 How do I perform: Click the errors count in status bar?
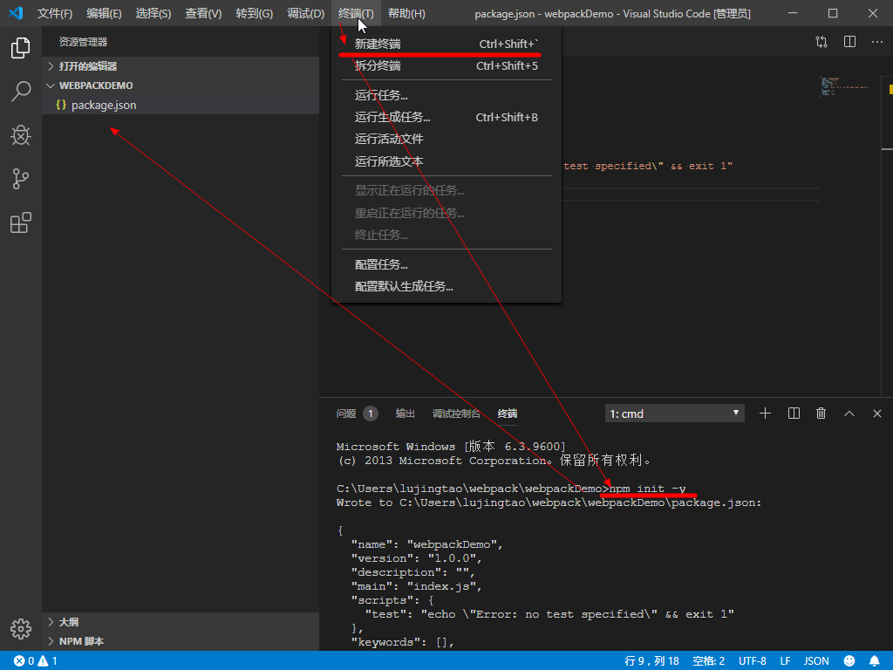[24, 661]
